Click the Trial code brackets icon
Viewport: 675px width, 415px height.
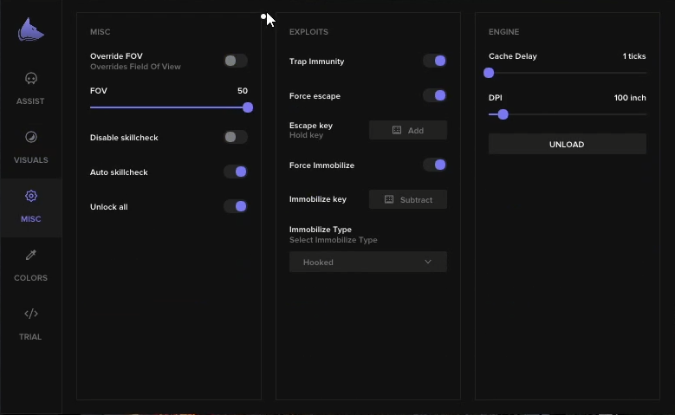(31, 314)
